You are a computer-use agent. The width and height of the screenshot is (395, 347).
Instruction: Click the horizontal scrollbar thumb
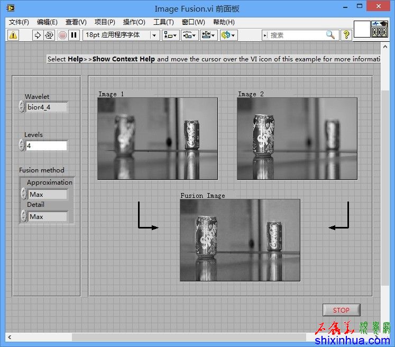tap(189, 337)
